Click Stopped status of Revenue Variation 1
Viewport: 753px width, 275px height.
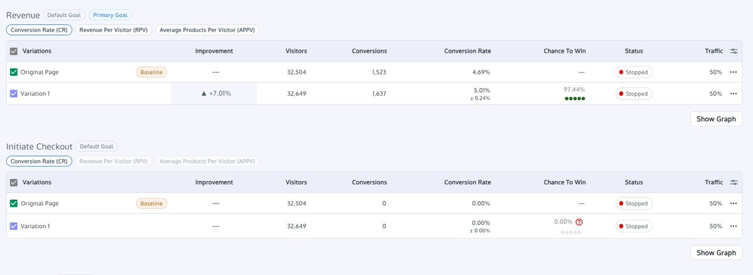point(633,93)
